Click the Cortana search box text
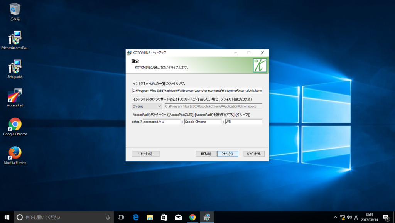Viewport: 395px width, 223px height. point(43,217)
